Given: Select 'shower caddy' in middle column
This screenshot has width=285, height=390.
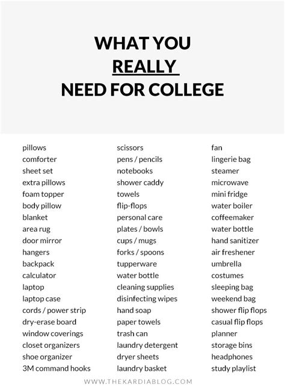Looking at the screenshot, I should (140, 183).
